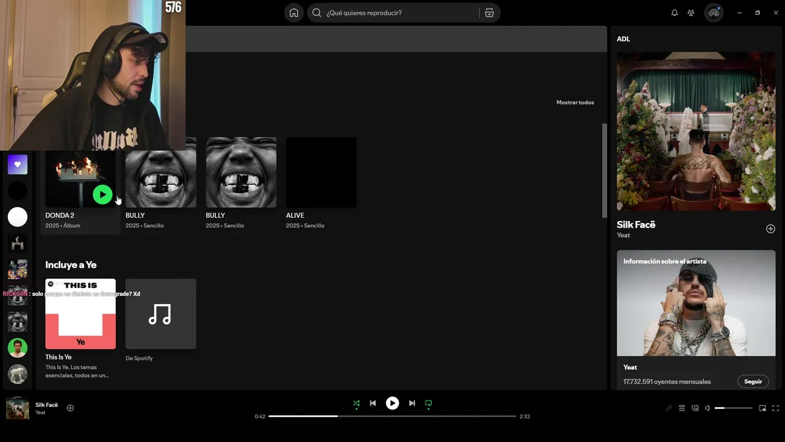Play DONDA 2 with green play button

click(102, 195)
